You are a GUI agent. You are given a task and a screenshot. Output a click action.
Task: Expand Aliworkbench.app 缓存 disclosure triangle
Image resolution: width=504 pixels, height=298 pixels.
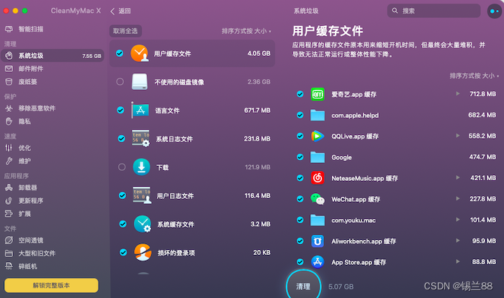[x=458, y=241]
